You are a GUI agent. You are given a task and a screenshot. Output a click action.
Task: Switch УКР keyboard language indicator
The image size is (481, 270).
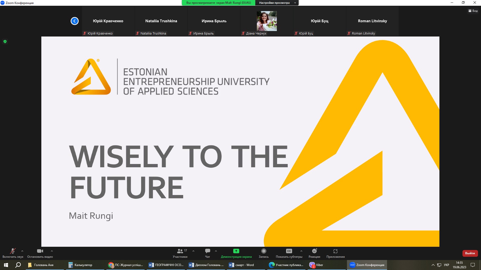tap(446, 265)
